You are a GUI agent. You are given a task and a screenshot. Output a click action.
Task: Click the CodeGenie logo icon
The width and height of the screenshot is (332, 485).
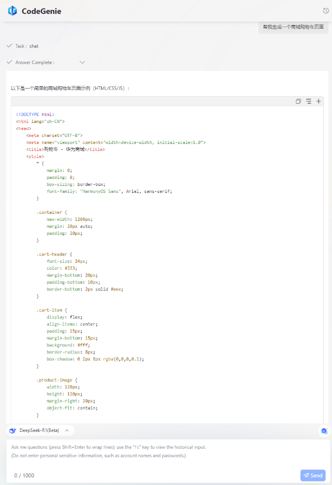pos(13,11)
